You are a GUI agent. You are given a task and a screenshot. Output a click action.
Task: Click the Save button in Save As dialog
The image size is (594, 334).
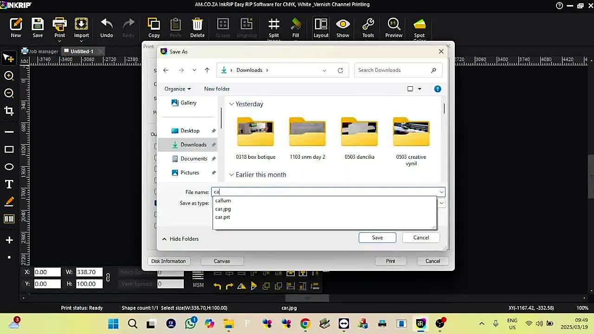(x=377, y=238)
